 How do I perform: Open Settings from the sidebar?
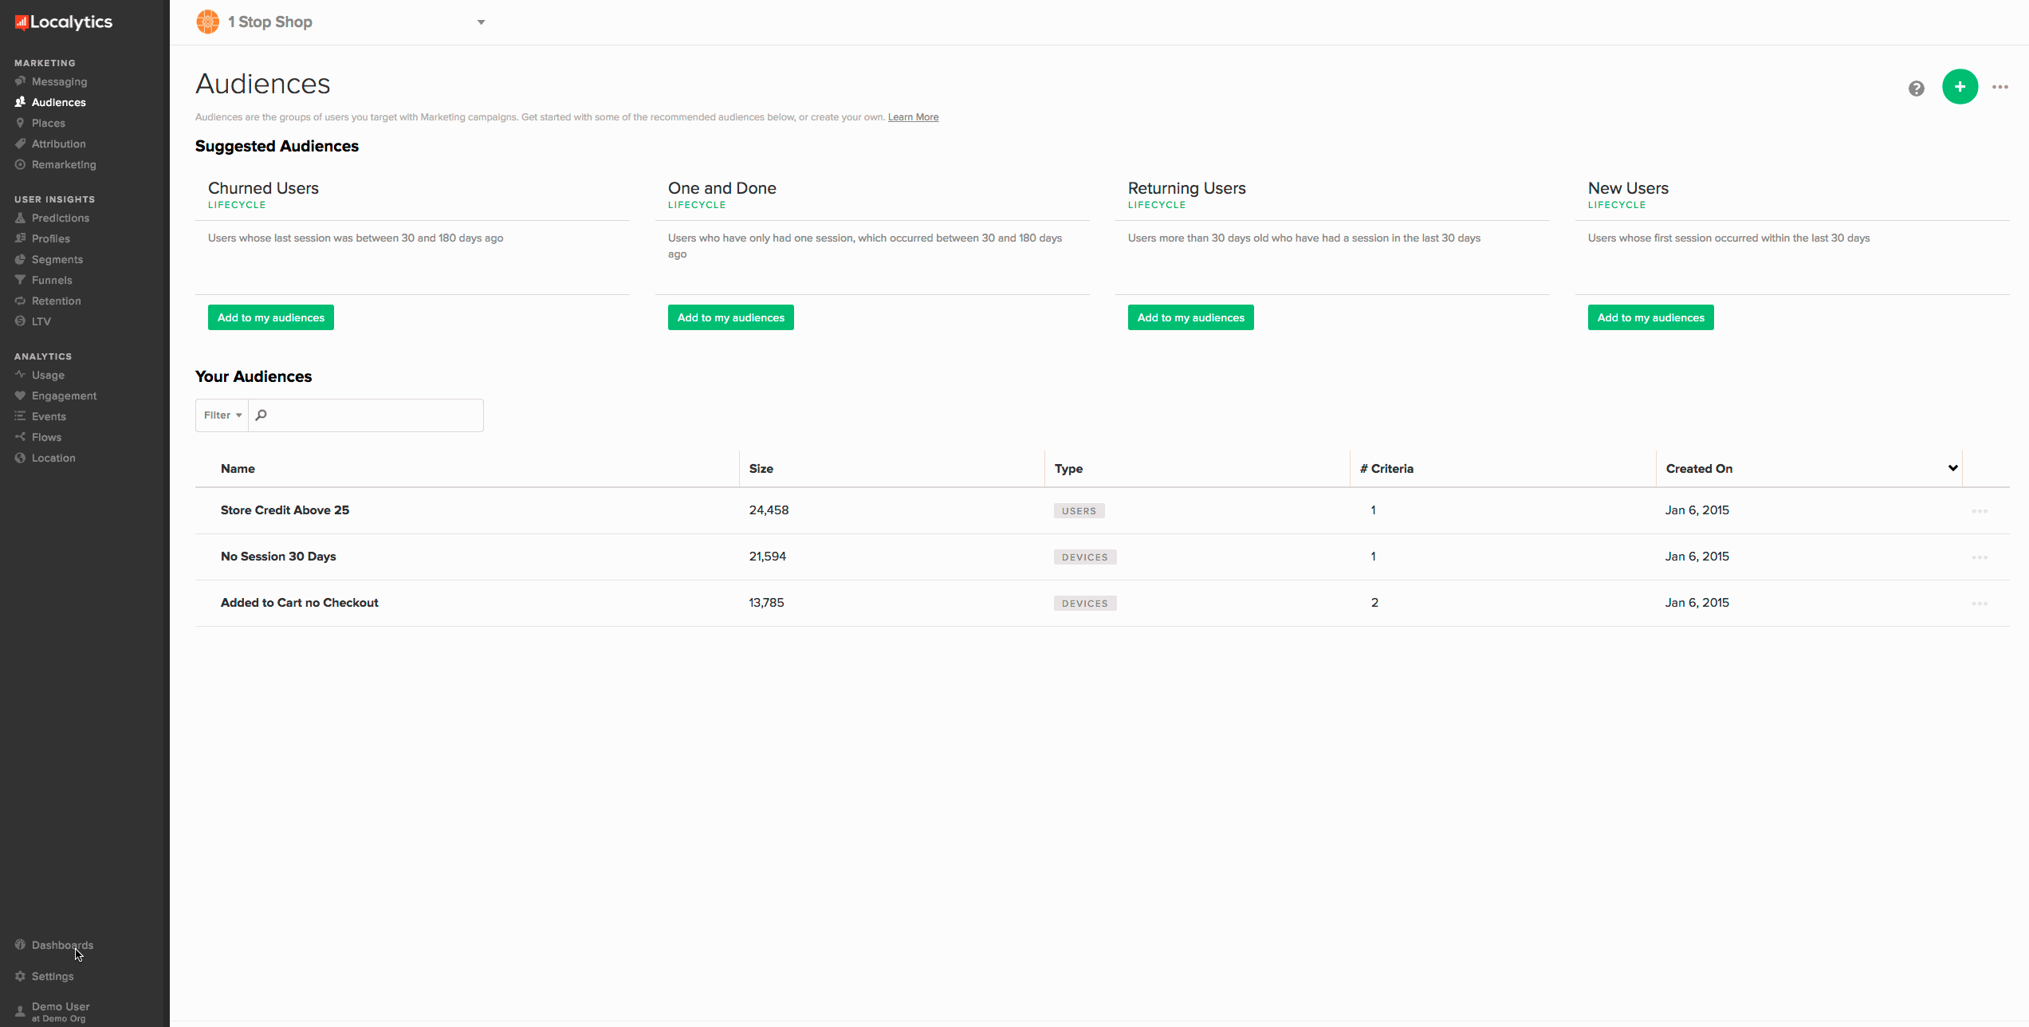click(52, 976)
